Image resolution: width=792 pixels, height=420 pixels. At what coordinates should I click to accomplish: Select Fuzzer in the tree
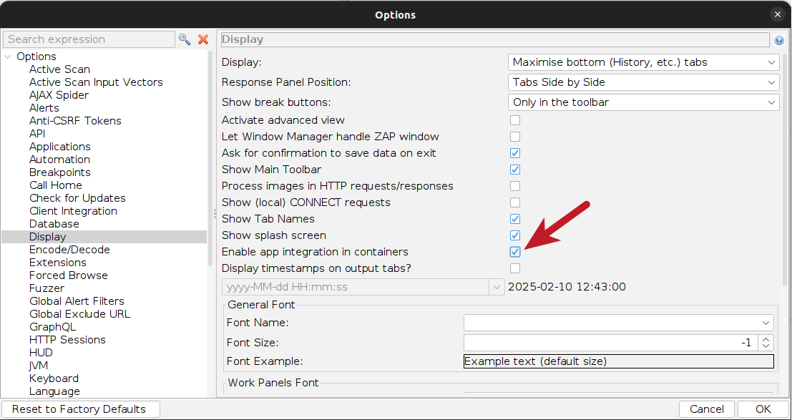(47, 288)
